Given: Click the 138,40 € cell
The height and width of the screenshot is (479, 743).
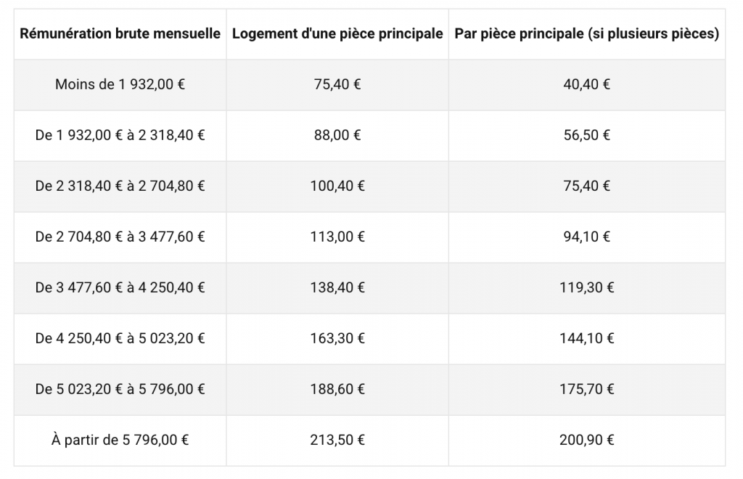Looking at the screenshot, I should 337,287.
